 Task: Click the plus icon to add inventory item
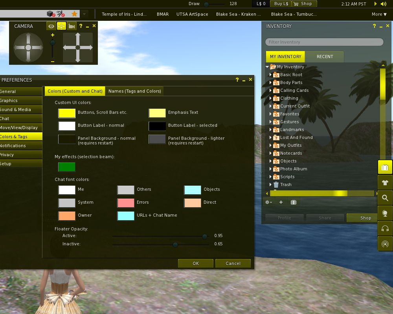coord(281,202)
